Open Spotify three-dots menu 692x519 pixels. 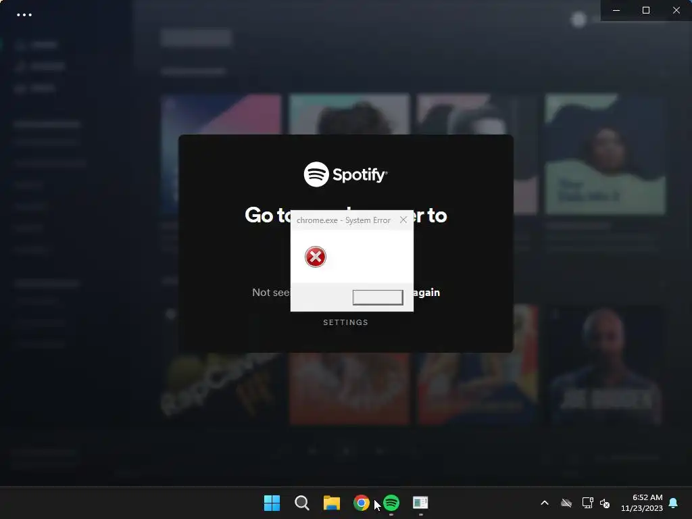pos(24,15)
